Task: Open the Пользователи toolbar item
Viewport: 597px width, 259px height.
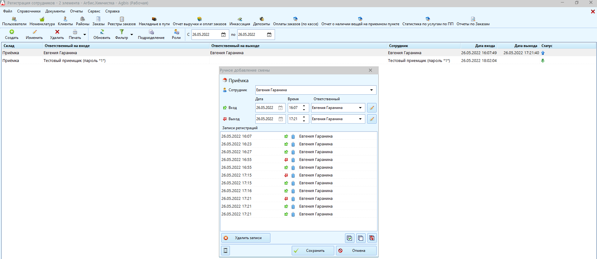Action: [x=14, y=21]
